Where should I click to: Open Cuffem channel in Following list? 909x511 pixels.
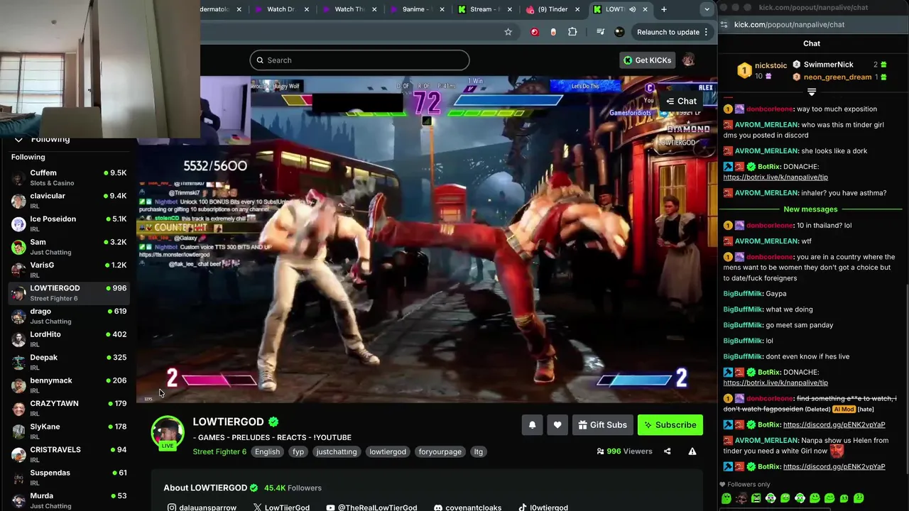[x=68, y=177]
